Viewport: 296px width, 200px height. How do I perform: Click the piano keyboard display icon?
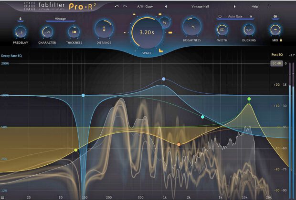3,198
